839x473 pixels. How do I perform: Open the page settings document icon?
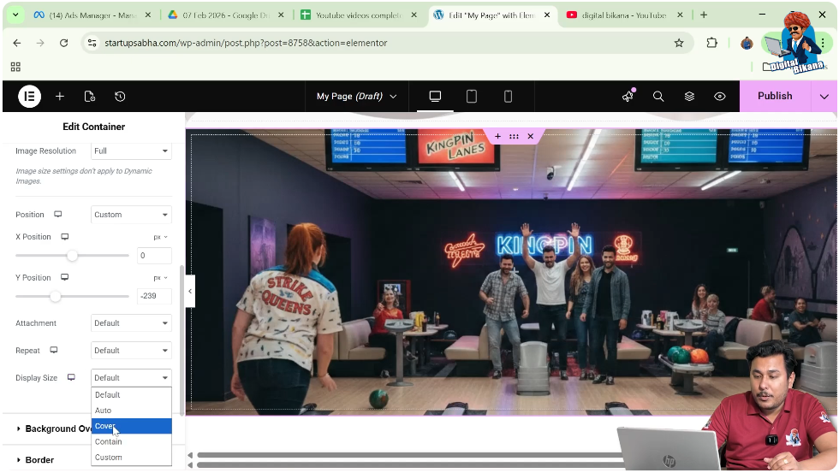tap(90, 96)
